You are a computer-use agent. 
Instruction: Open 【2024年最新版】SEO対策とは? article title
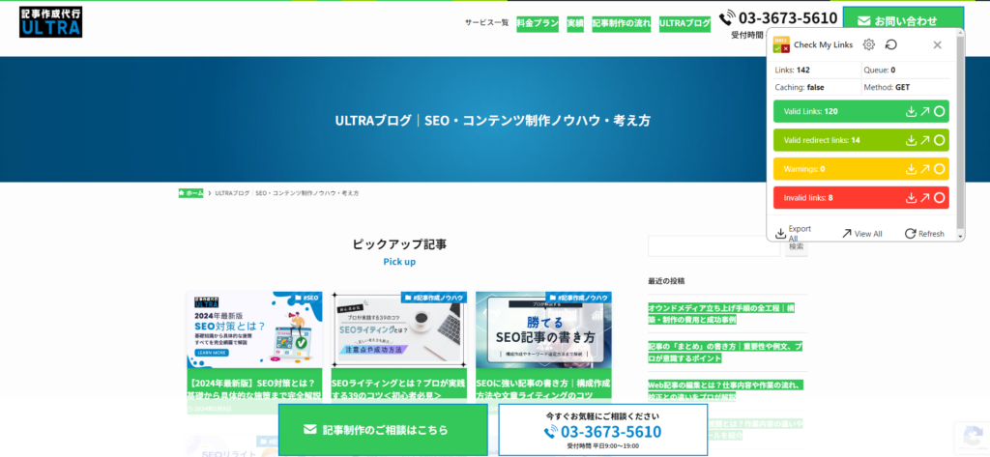click(x=254, y=388)
